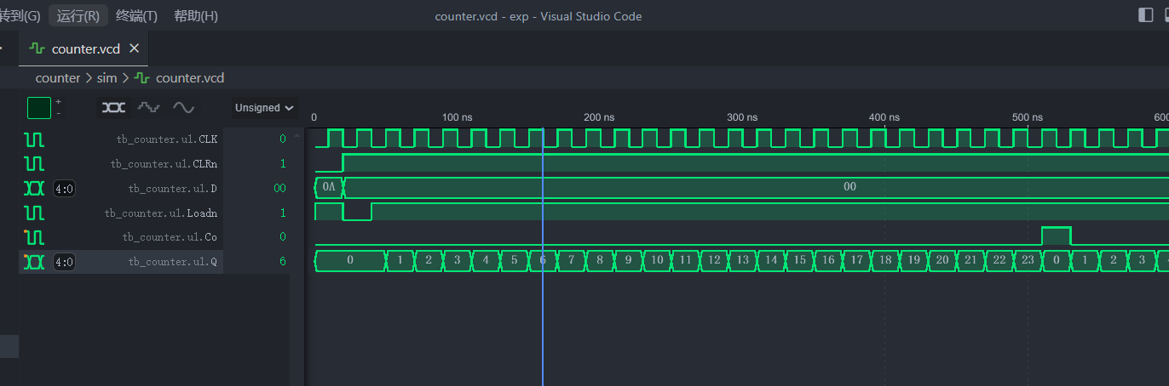
Task: Close the counter.vcd editor tab
Action: [134, 48]
